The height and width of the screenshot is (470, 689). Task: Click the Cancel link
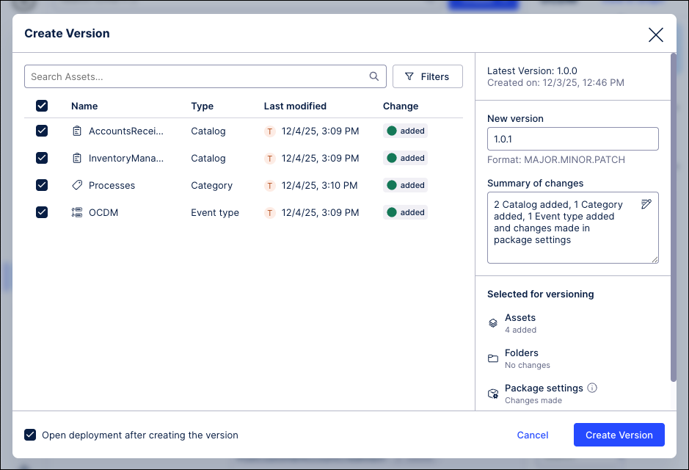533,435
